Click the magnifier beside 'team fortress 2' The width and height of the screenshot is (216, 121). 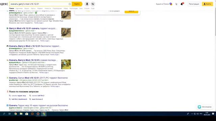point(30,99)
